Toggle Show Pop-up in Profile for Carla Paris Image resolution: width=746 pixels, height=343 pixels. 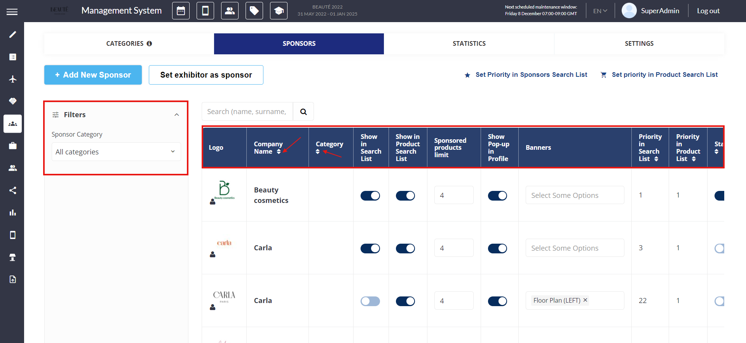(497, 301)
